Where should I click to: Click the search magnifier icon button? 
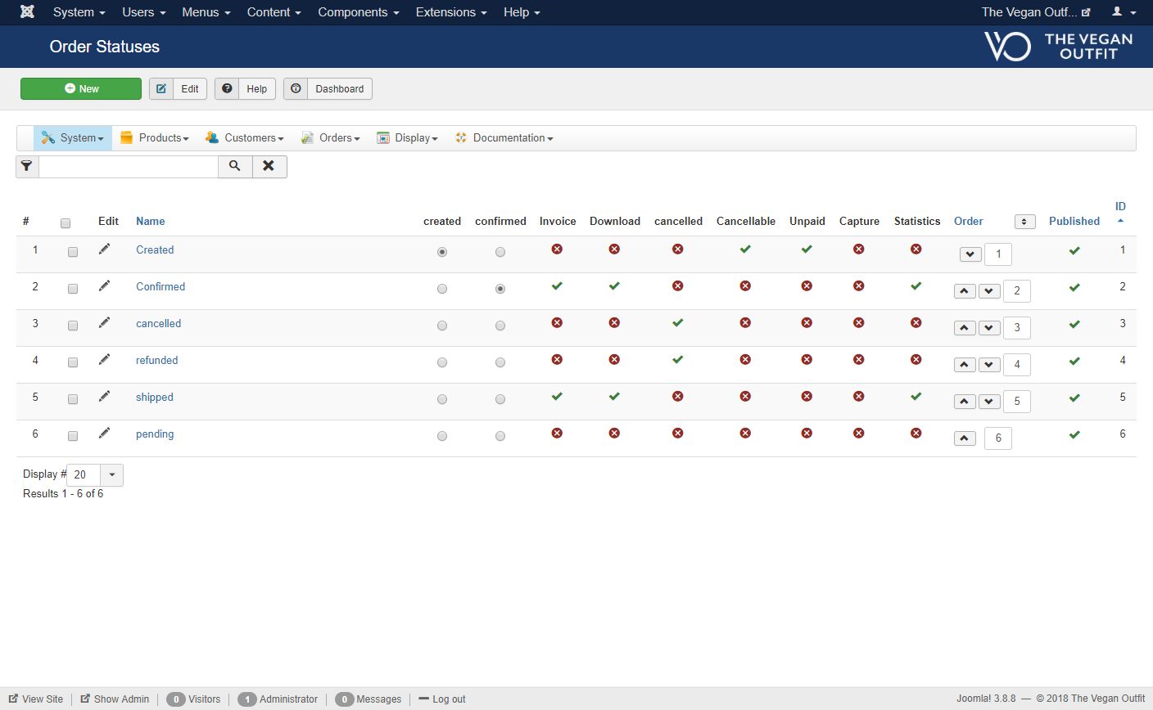pos(235,166)
